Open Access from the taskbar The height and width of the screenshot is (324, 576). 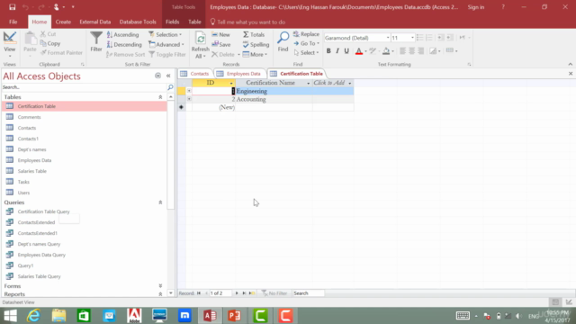210,315
